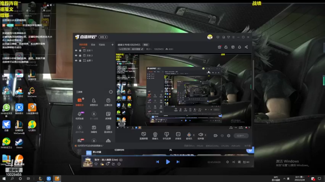Click the taskbar clock and date

[300, 179]
